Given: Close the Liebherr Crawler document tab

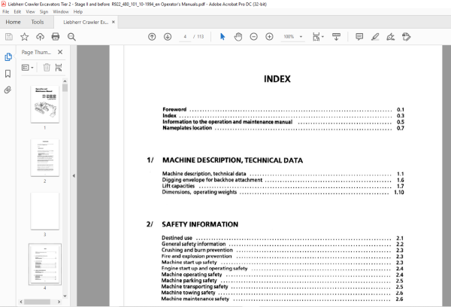Looking at the screenshot, I should [114, 22].
